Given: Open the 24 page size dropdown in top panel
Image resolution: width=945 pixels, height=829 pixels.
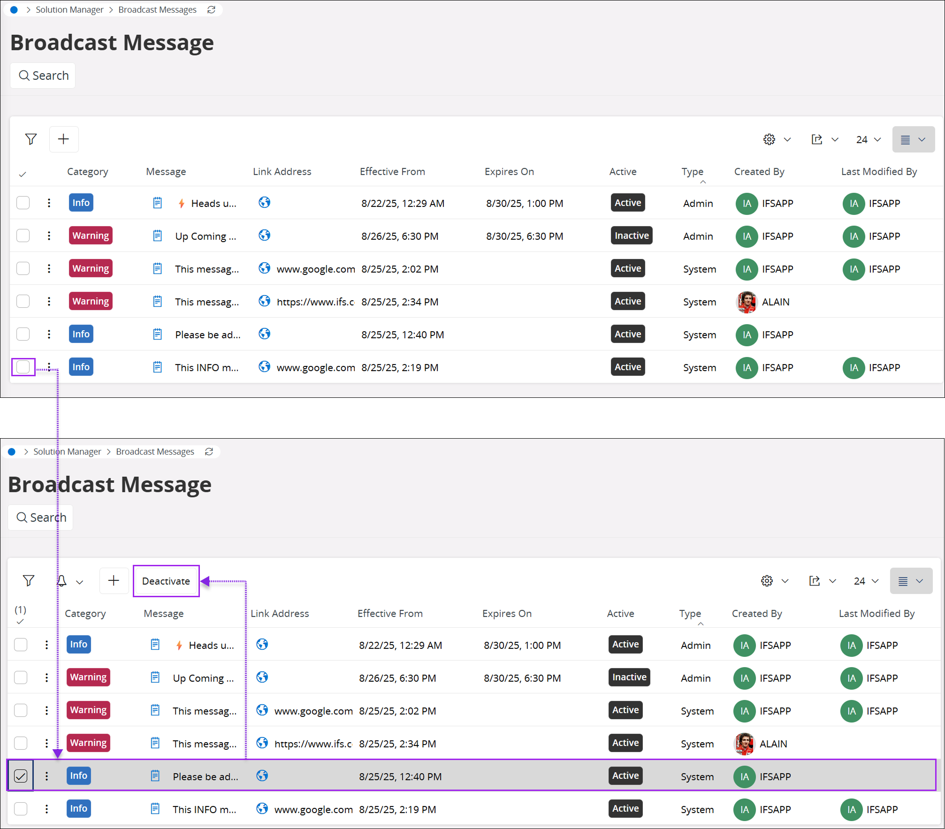Looking at the screenshot, I should (x=869, y=140).
